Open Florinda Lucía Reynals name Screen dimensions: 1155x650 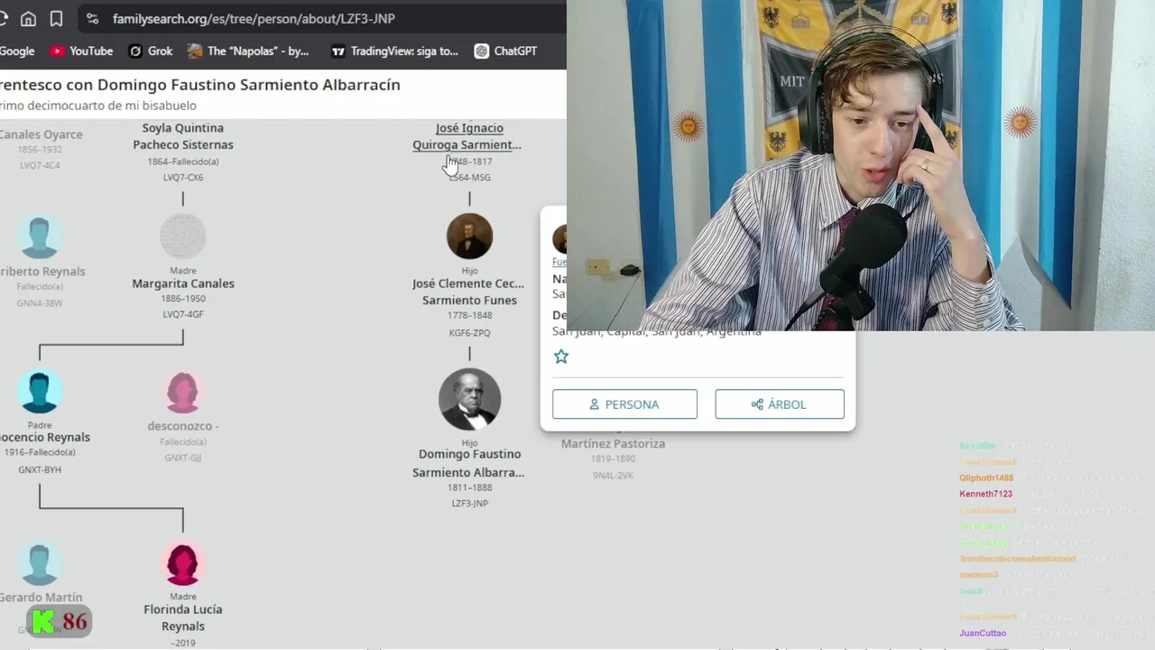[183, 617]
